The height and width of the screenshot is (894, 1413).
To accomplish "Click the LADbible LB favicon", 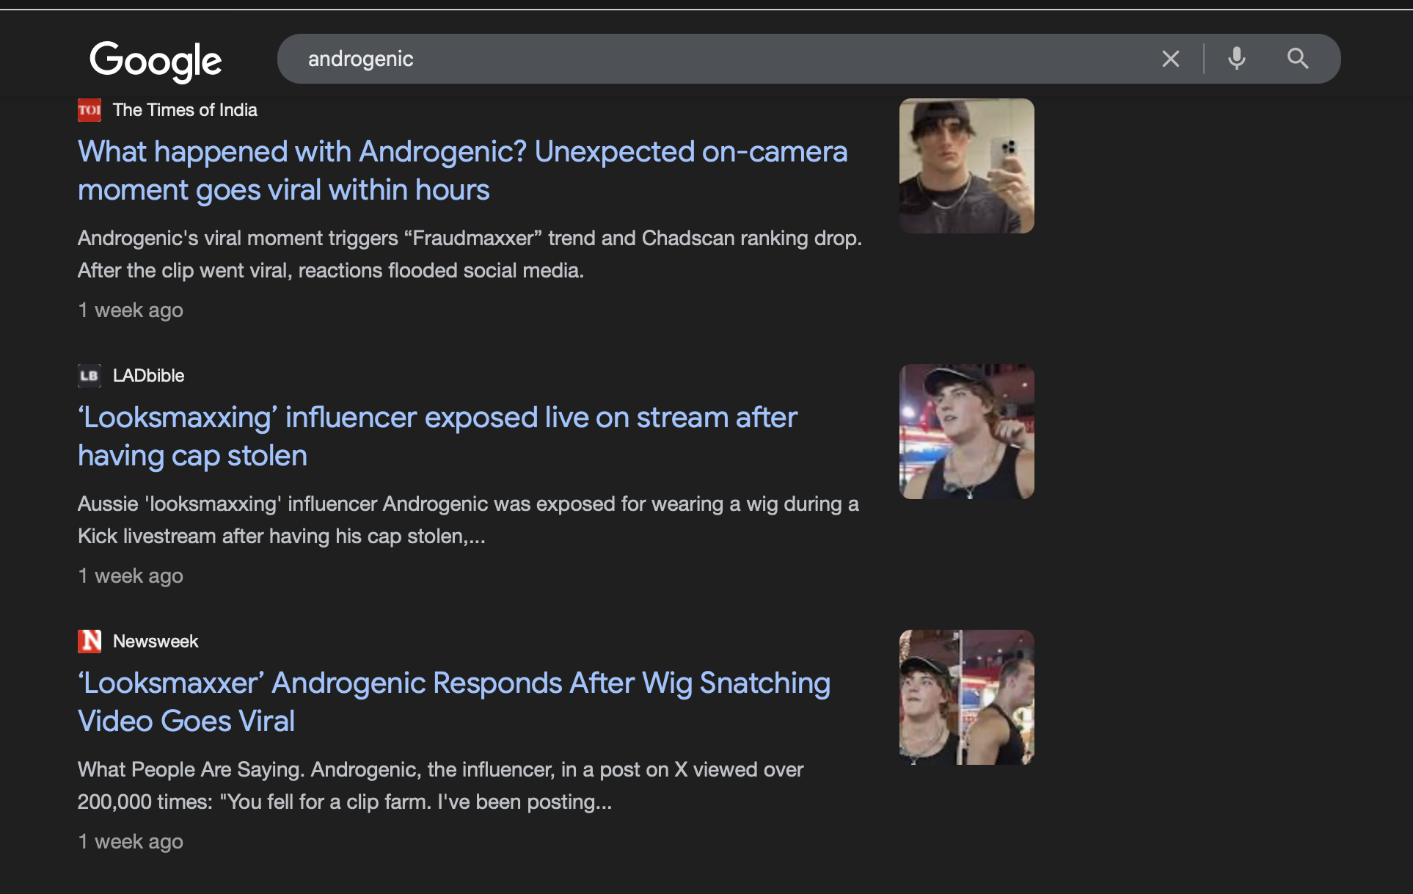I will 90,376.
